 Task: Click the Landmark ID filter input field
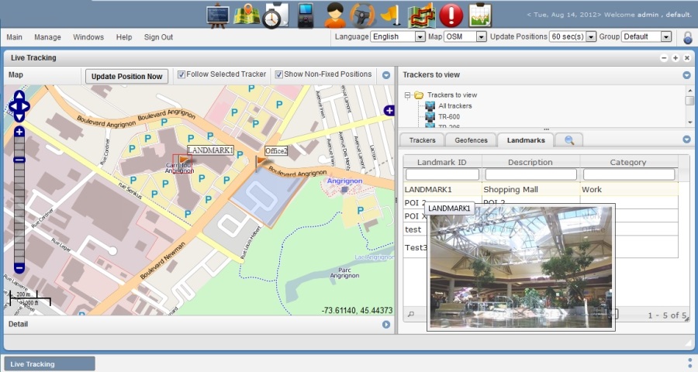(x=442, y=174)
